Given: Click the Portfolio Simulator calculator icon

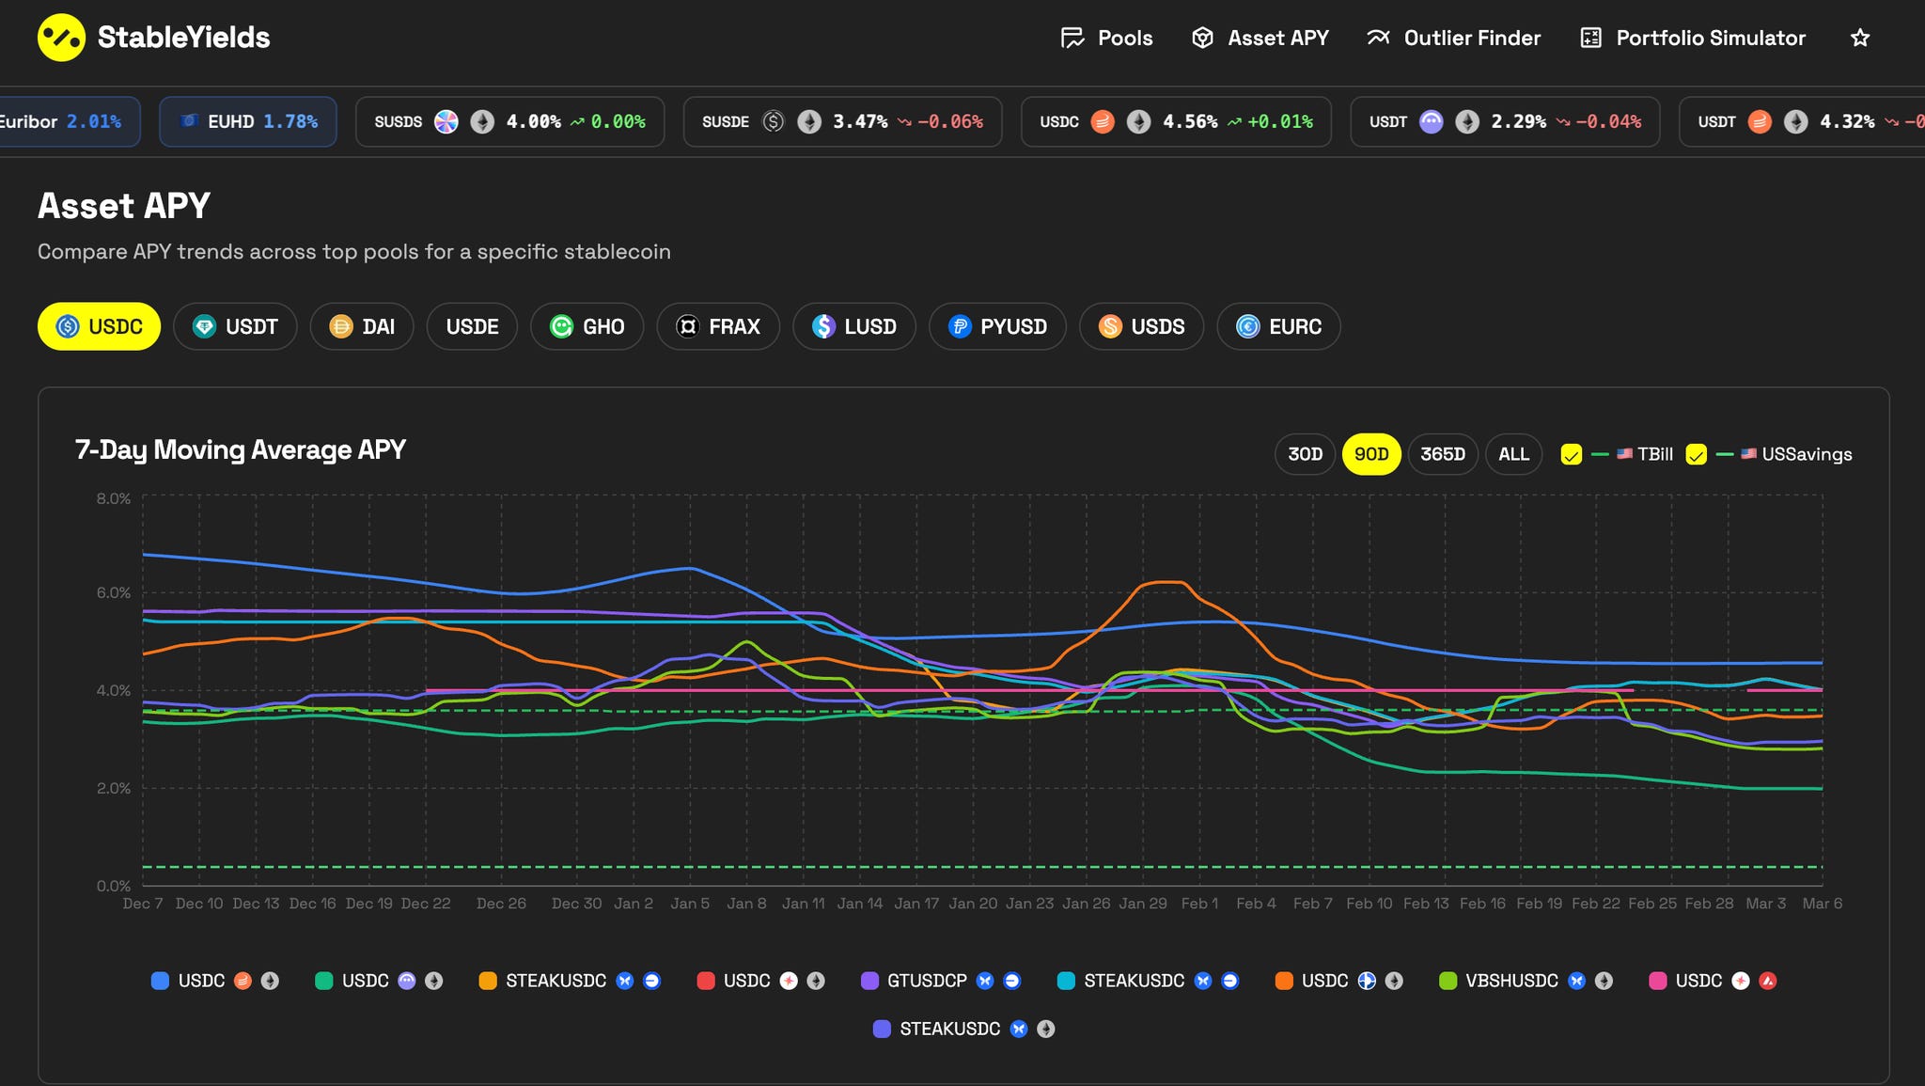Looking at the screenshot, I should (1590, 38).
